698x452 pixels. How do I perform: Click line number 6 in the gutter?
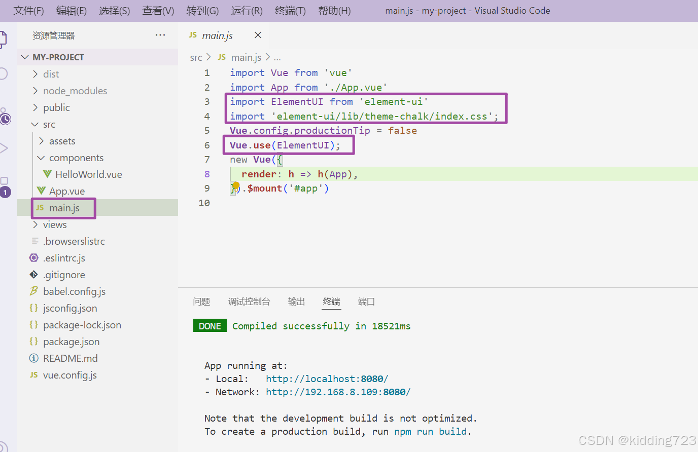207,145
